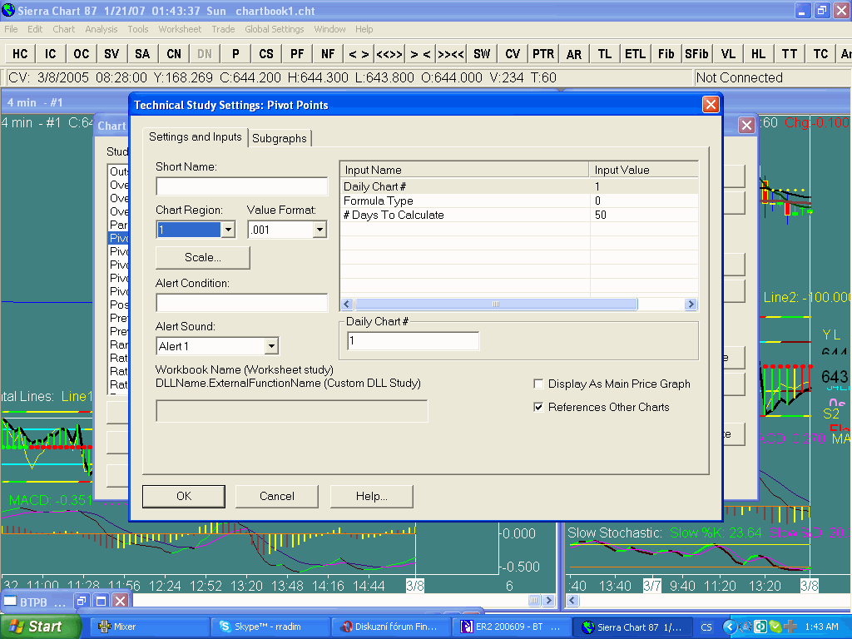Select the OC toolbar button
This screenshot has height=639, width=852.
[x=81, y=53]
